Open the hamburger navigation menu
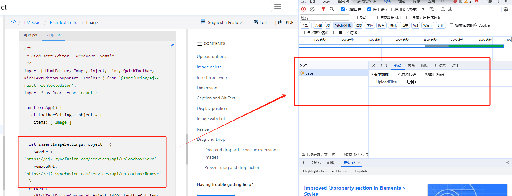The image size is (512, 196). point(278,6)
